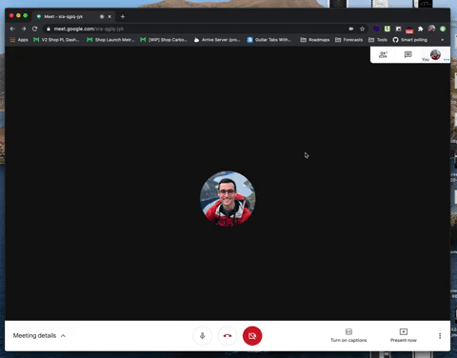This screenshot has width=457, height=358.
Task: Turn the camera back on
Action: click(x=252, y=336)
